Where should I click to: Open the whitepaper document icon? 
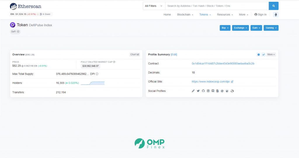tap(217, 91)
